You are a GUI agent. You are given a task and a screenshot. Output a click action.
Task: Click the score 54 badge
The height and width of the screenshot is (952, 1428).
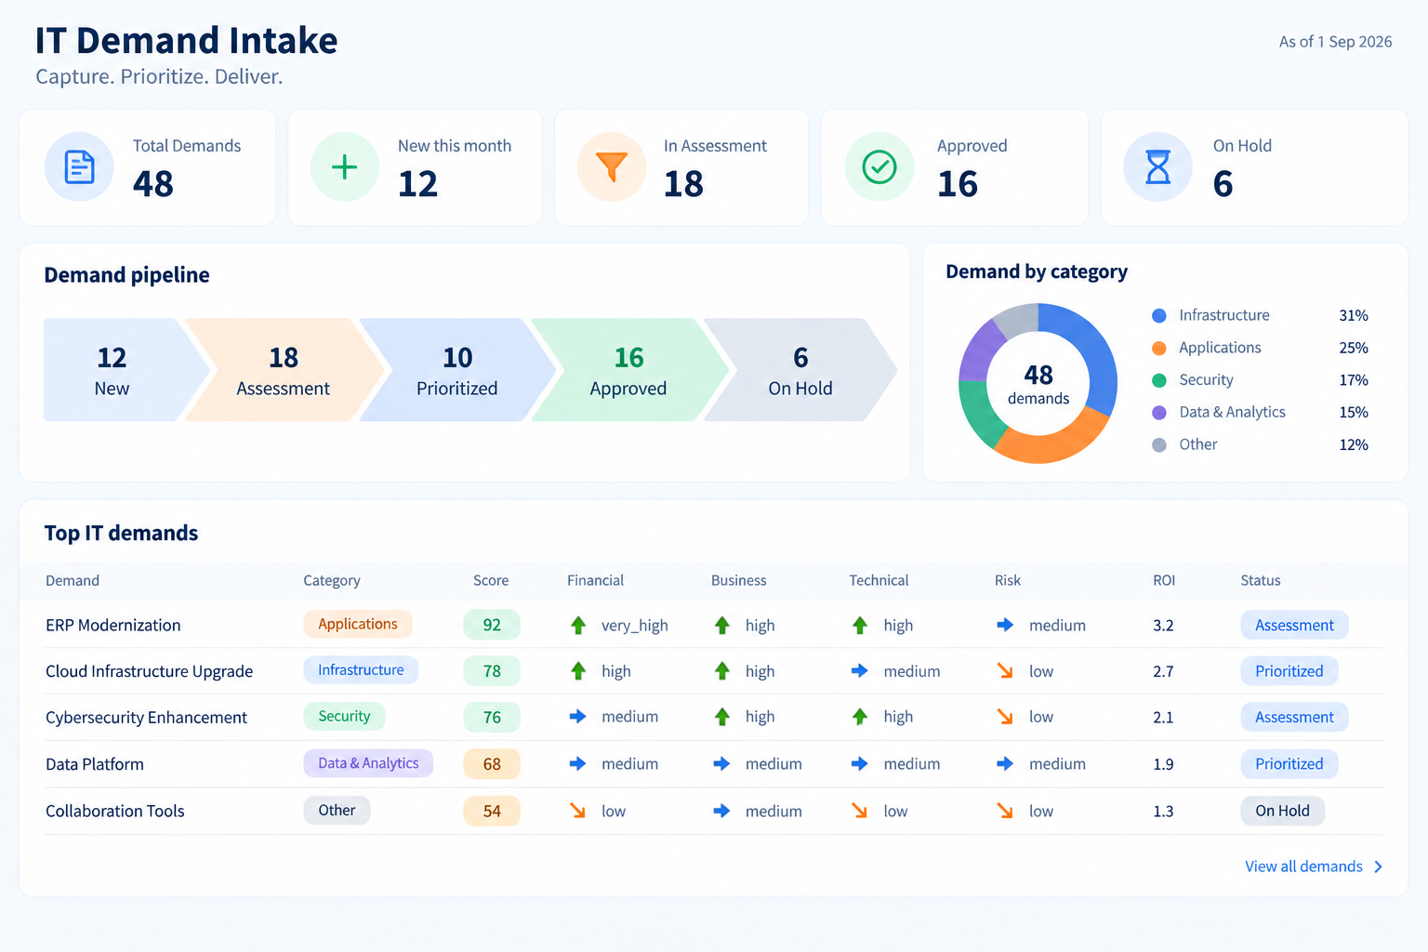tap(492, 812)
